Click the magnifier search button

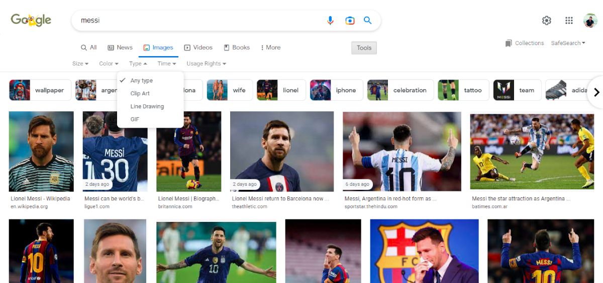coord(368,21)
